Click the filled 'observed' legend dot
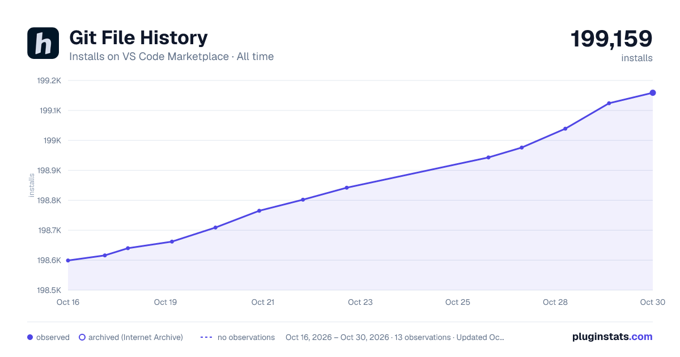680x357 pixels. [x=30, y=337]
